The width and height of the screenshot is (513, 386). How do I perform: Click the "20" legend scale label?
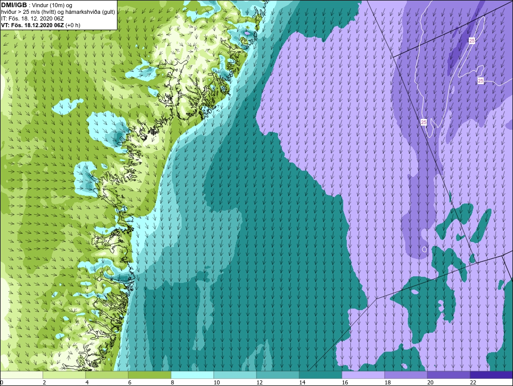coord(430,383)
